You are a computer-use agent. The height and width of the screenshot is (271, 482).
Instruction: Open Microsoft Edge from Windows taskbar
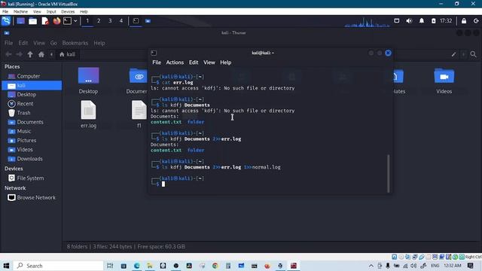pyautogui.click(x=137, y=266)
